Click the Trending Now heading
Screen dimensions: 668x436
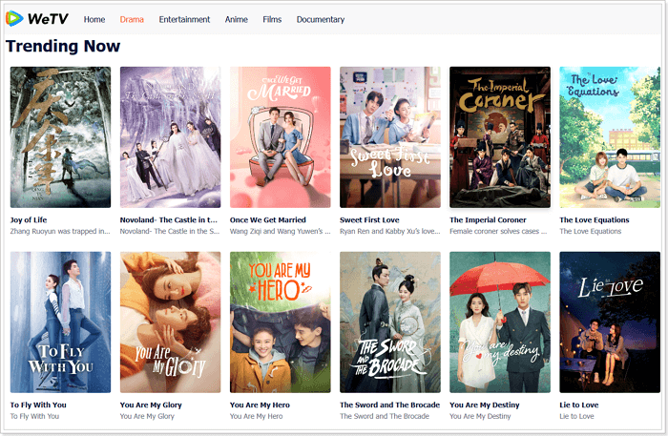coord(63,46)
